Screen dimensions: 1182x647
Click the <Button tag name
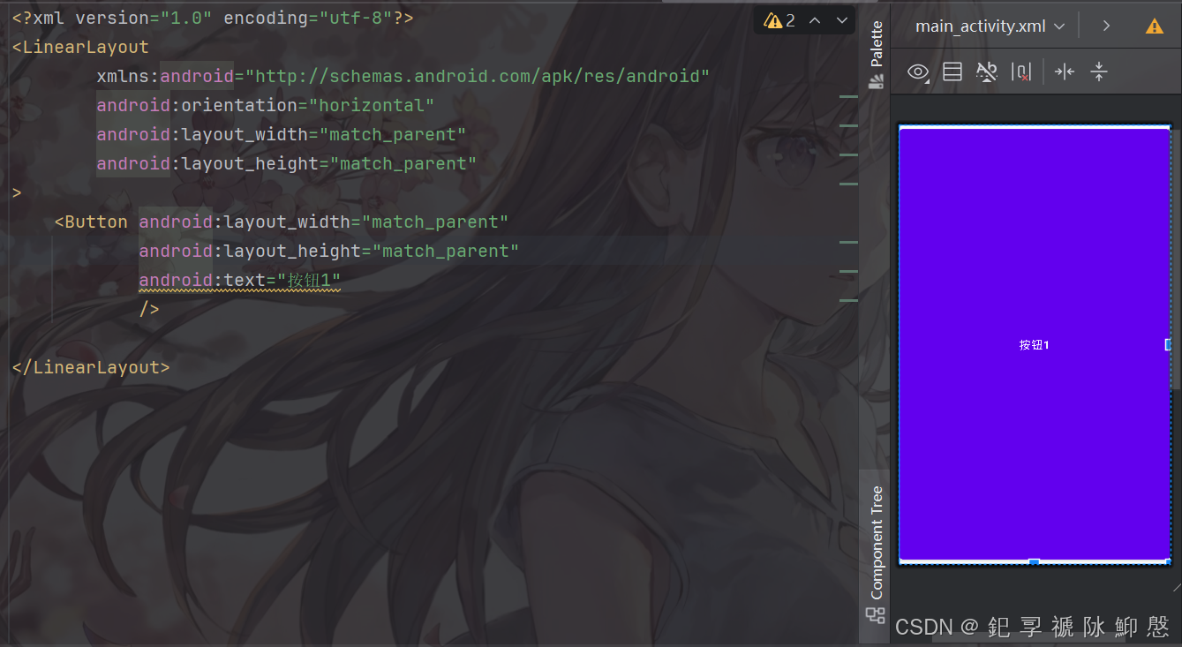[x=91, y=222]
